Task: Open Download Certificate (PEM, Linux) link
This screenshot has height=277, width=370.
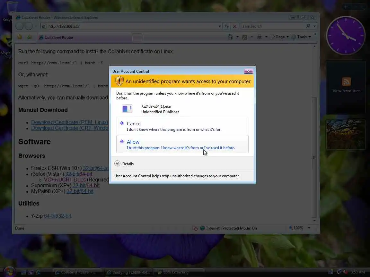Action: [x=70, y=122]
